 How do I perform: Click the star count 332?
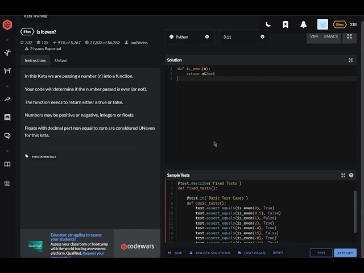click(x=26, y=43)
